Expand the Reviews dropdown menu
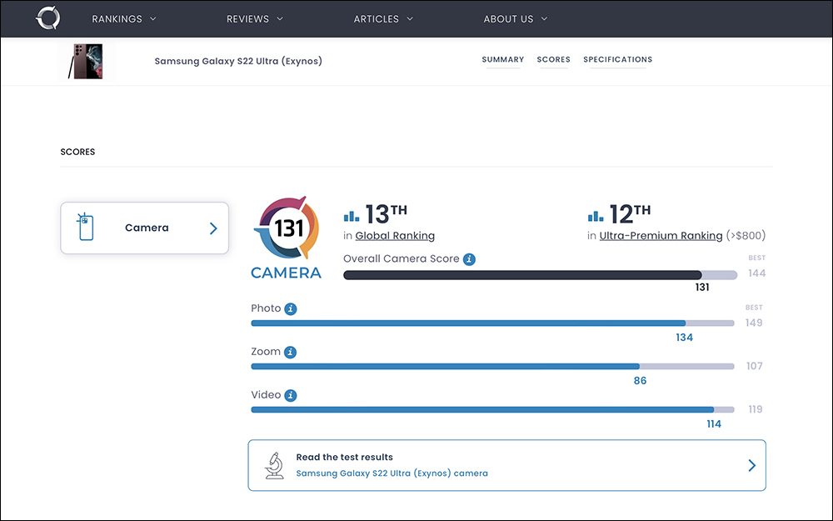The height and width of the screenshot is (521, 833). [255, 18]
